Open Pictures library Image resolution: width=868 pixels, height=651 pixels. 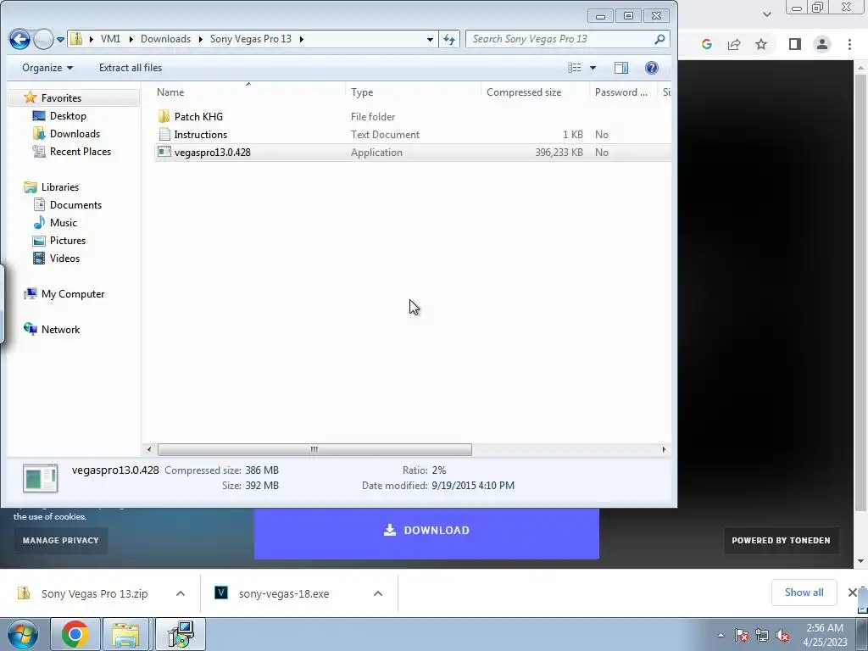(x=68, y=240)
